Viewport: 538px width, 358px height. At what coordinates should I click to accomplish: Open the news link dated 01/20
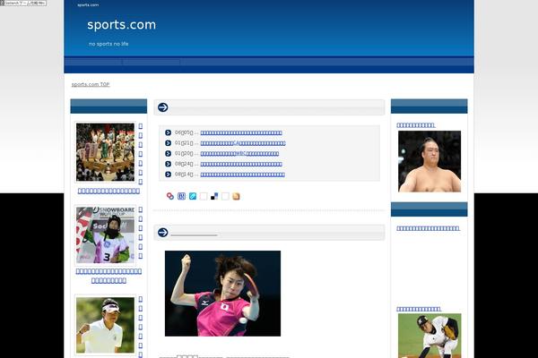pyautogui.click(x=239, y=153)
